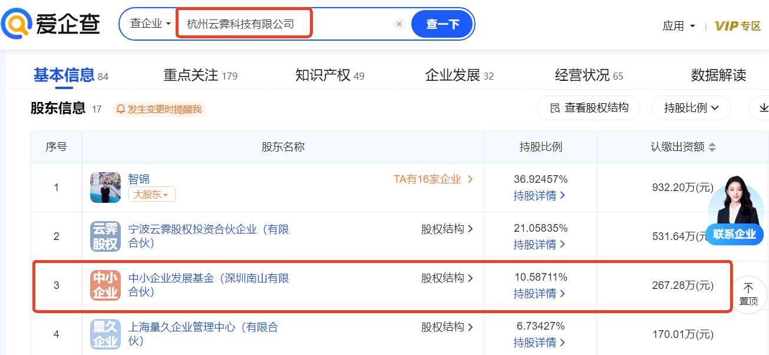
Task: Open TA有16家企业 link
Action: (x=433, y=179)
